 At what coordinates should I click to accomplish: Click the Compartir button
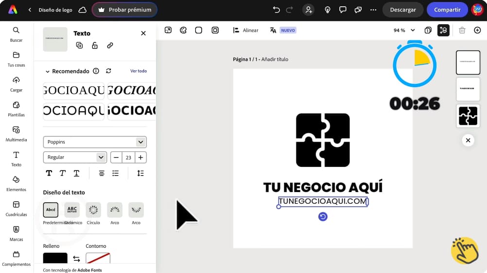447,10
